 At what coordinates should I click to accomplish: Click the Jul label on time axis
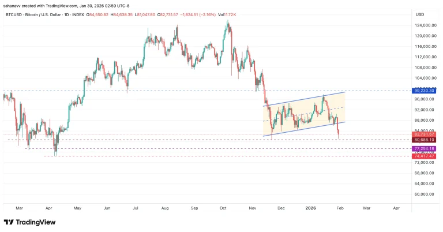tap(136, 206)
